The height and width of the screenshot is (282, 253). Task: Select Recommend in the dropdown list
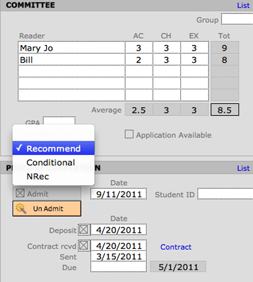click(x=54, y=148)
